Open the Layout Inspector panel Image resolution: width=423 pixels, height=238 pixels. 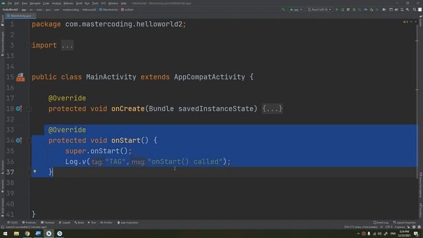404,223
